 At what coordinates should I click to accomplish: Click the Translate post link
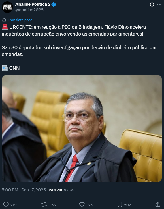20,20
